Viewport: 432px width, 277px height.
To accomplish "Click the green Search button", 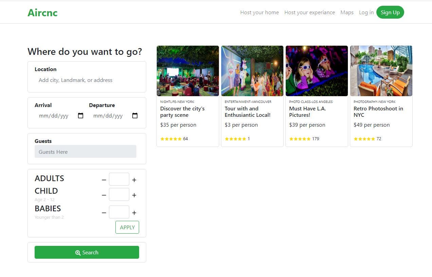I will [87, 252].
